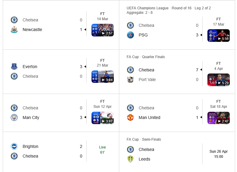
Task: Play the Chelsea vs PSG 5:56 highlights
Action: pyautogui.click(x=219, y=36)
